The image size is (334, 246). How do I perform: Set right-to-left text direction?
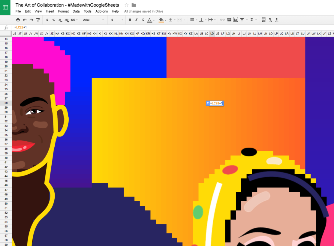pyautogui.click(x=277, y=20)
